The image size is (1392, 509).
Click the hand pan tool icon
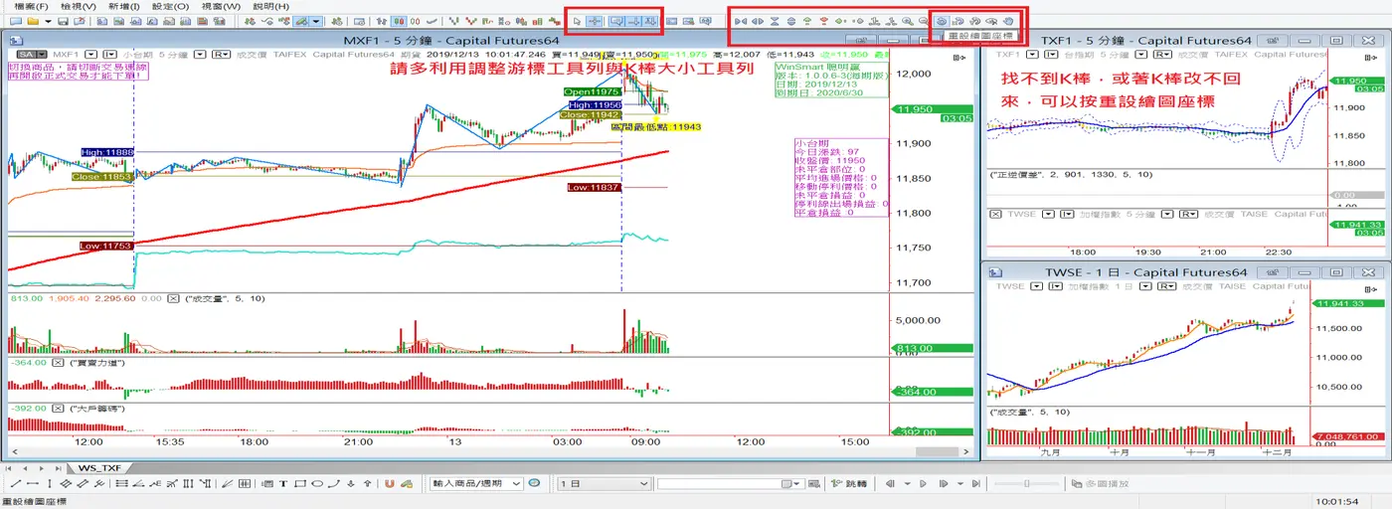coord(1008,21)
